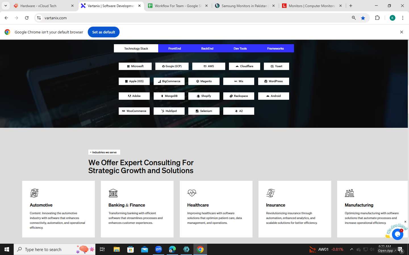Open the live chat bubble widget
This screenshot has height=255, width=409.
(397, 234)
